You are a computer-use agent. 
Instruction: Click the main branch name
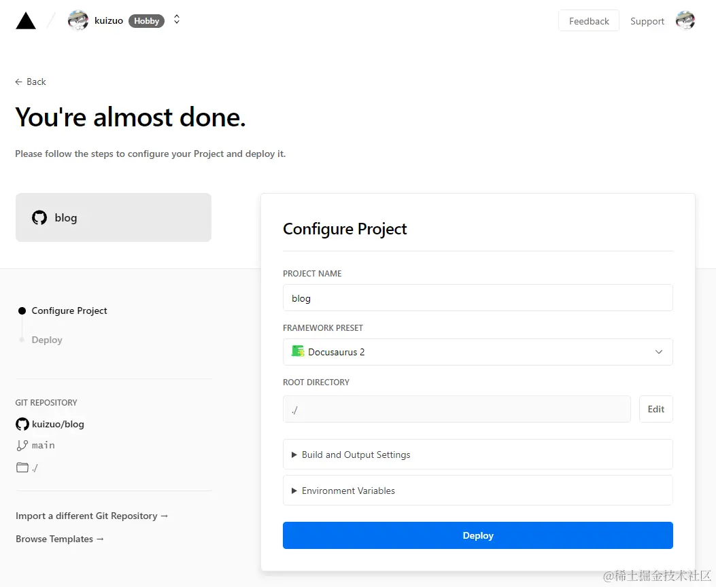click(44, 445)
